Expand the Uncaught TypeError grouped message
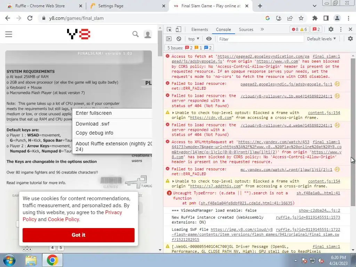The height and width of the screenshot is (267, 356). point(169,193)
